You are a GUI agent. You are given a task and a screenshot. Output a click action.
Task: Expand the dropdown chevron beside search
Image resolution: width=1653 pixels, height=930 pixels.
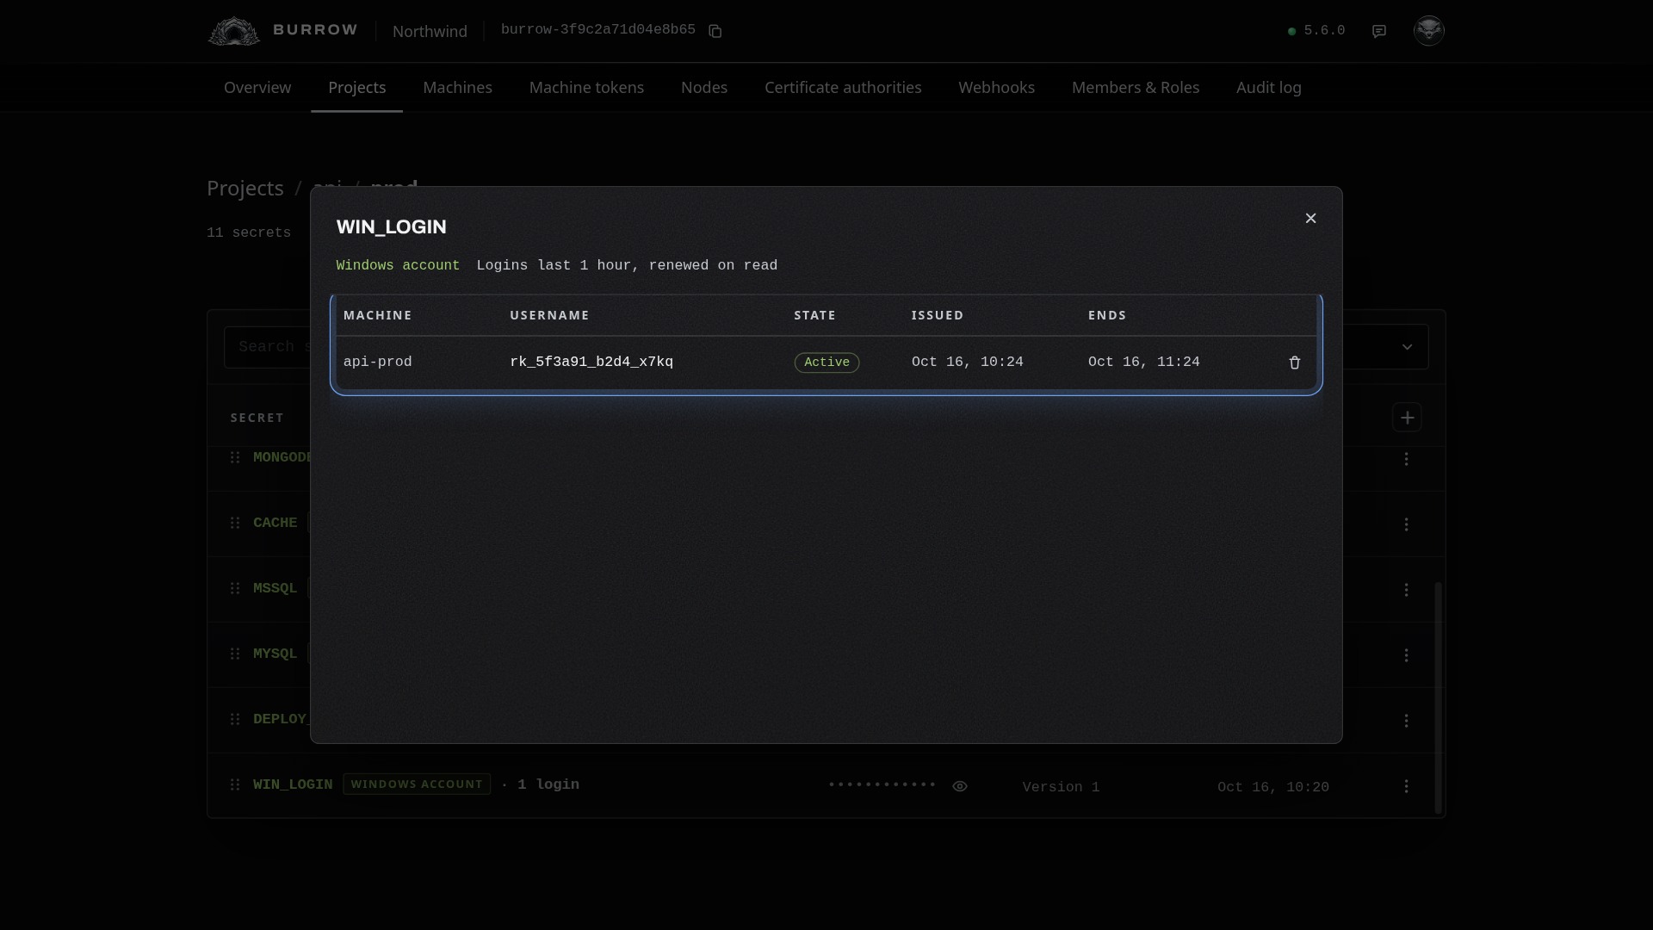[1407, 347]
